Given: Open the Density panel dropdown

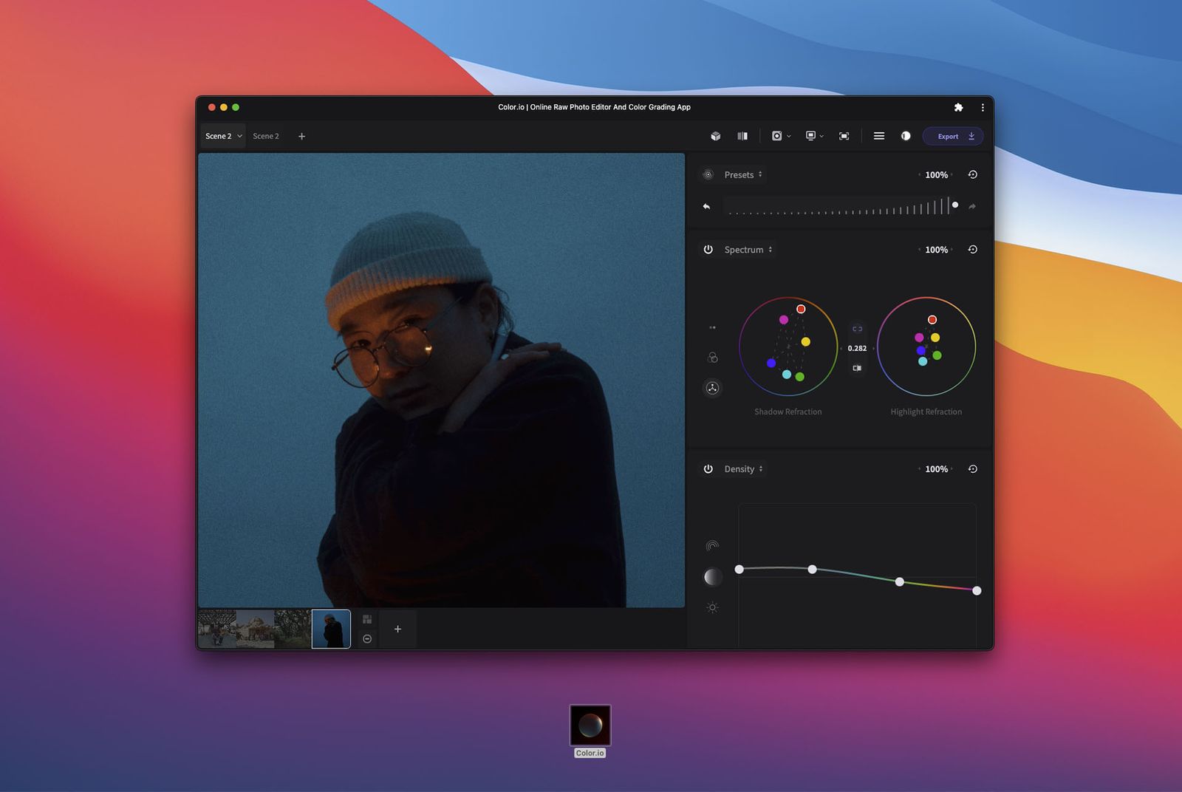Looking at the screenshot, I should click(x=744, y=469).
